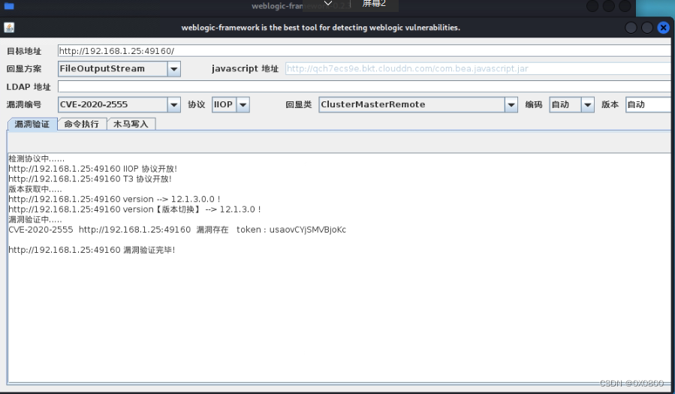This screenshot has width=675, height=394.
Task: Click the '版本获取中.....' line
Action: pyautogui.click(x=35, y=189)
